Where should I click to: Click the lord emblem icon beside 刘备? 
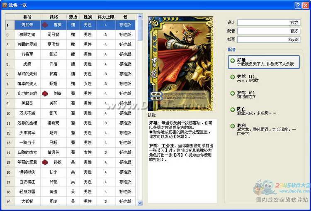coord(46,93)
